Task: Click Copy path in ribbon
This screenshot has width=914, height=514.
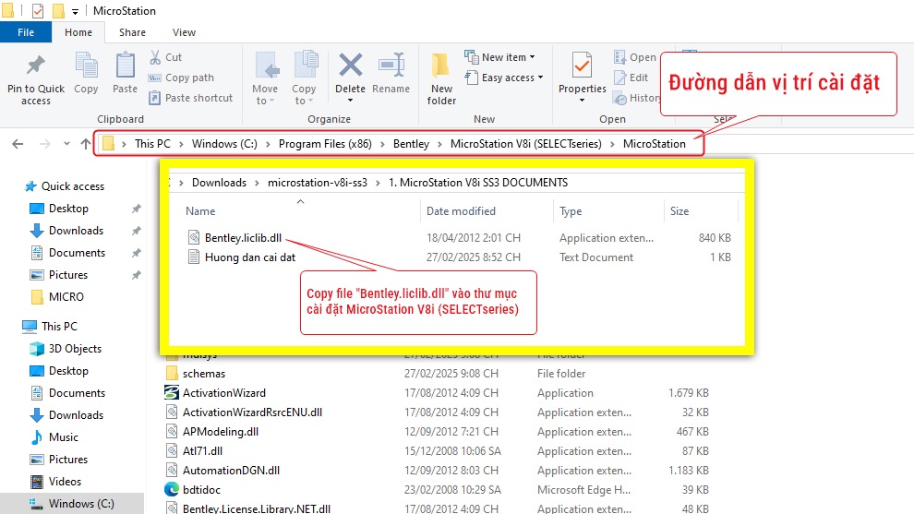Action: pyautogui.click(x=181, y=78)
